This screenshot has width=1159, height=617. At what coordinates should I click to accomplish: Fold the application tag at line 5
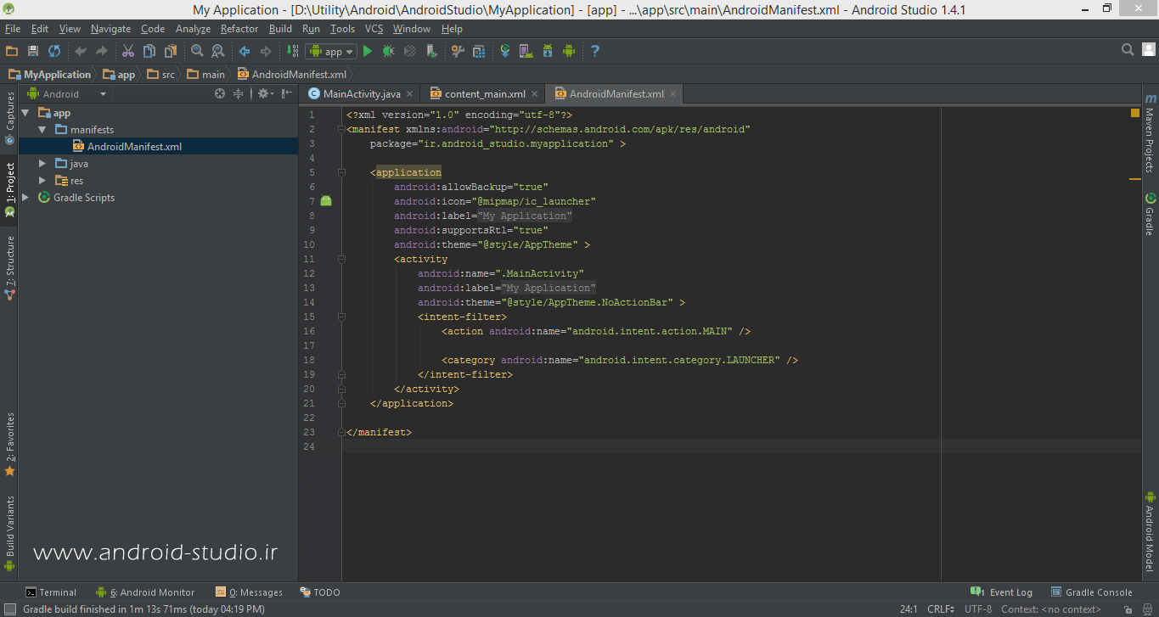341,172
